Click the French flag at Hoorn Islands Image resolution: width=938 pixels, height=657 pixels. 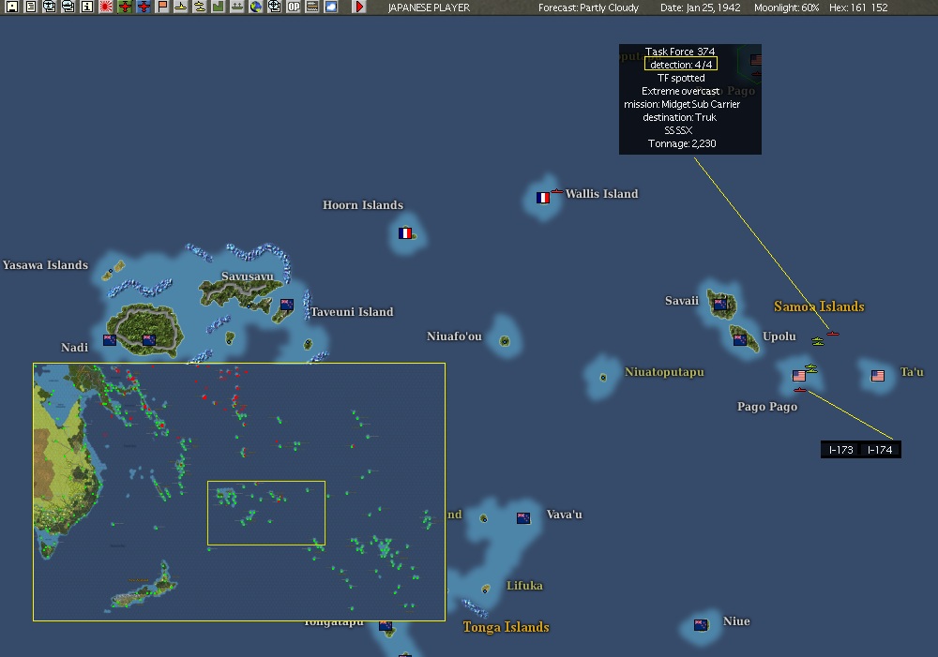point(405,233)
